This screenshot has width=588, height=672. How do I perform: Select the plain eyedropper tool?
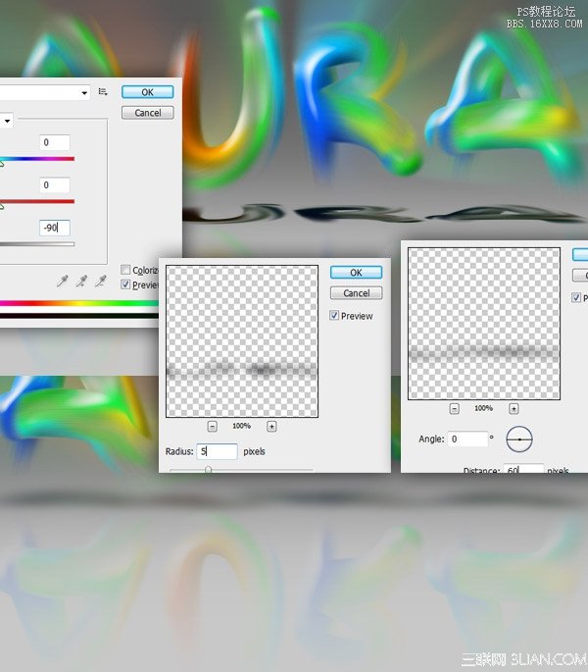pos(62,282)
